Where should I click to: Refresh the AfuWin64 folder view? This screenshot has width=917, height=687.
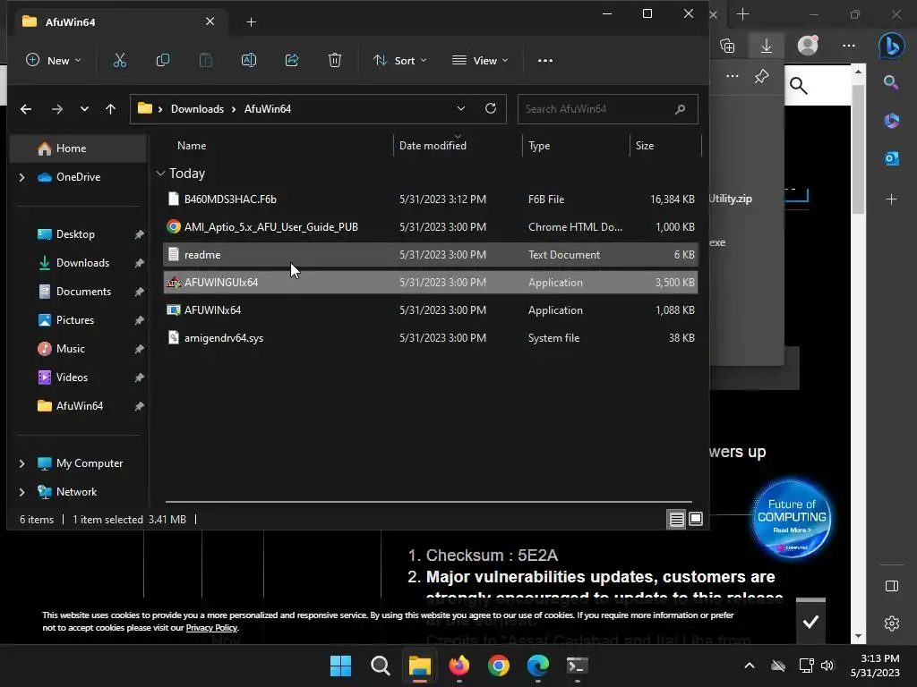(491, 108)
